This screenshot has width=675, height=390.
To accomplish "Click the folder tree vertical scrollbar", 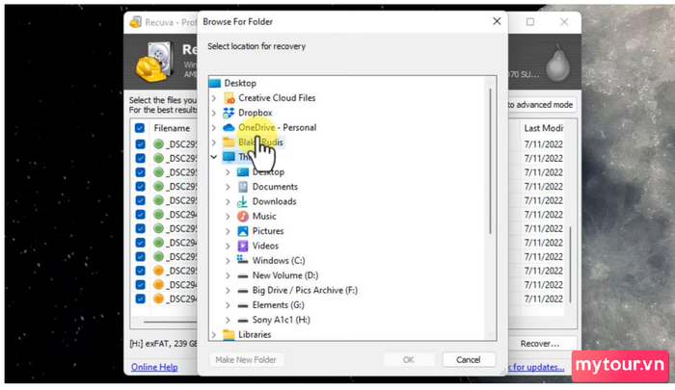I will [x=490, y=161].
